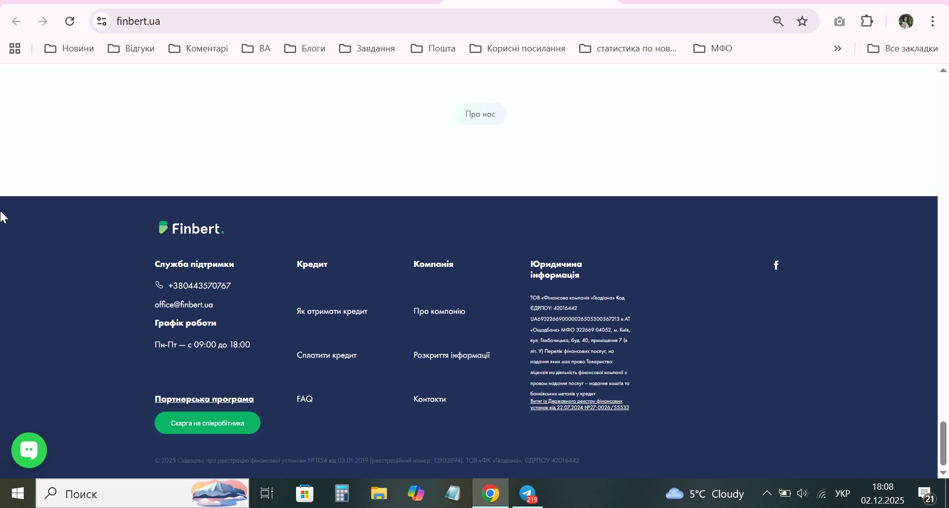This screenshot has height=508, width=949.
Task: Open the volume control in system tray
Action: pyautogui.click(x=802, y=493)
